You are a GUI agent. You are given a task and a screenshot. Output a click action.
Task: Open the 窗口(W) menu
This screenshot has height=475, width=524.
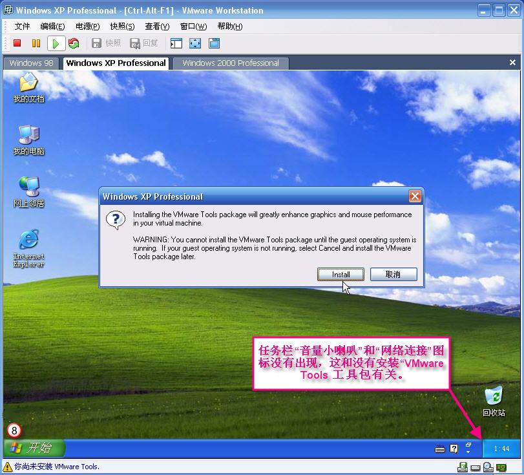pos(193,26)
